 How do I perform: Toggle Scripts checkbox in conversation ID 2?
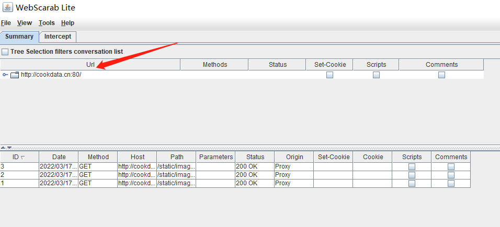pos(412,175)
